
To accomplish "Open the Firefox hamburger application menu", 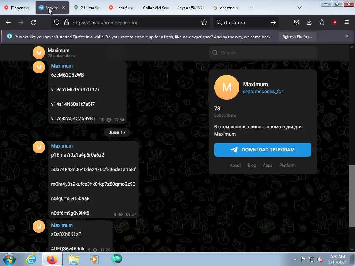I will 347,22.
